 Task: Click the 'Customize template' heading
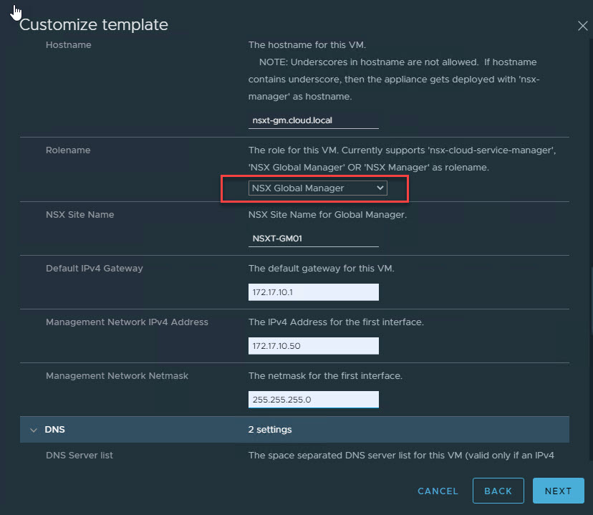click(x=94, y=25)
